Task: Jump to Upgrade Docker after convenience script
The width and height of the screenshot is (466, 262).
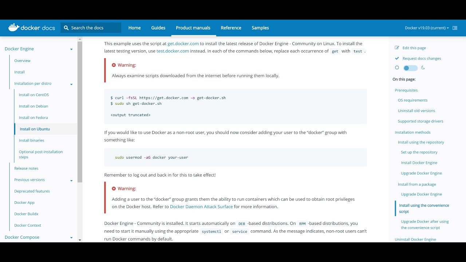Action: 424,225
